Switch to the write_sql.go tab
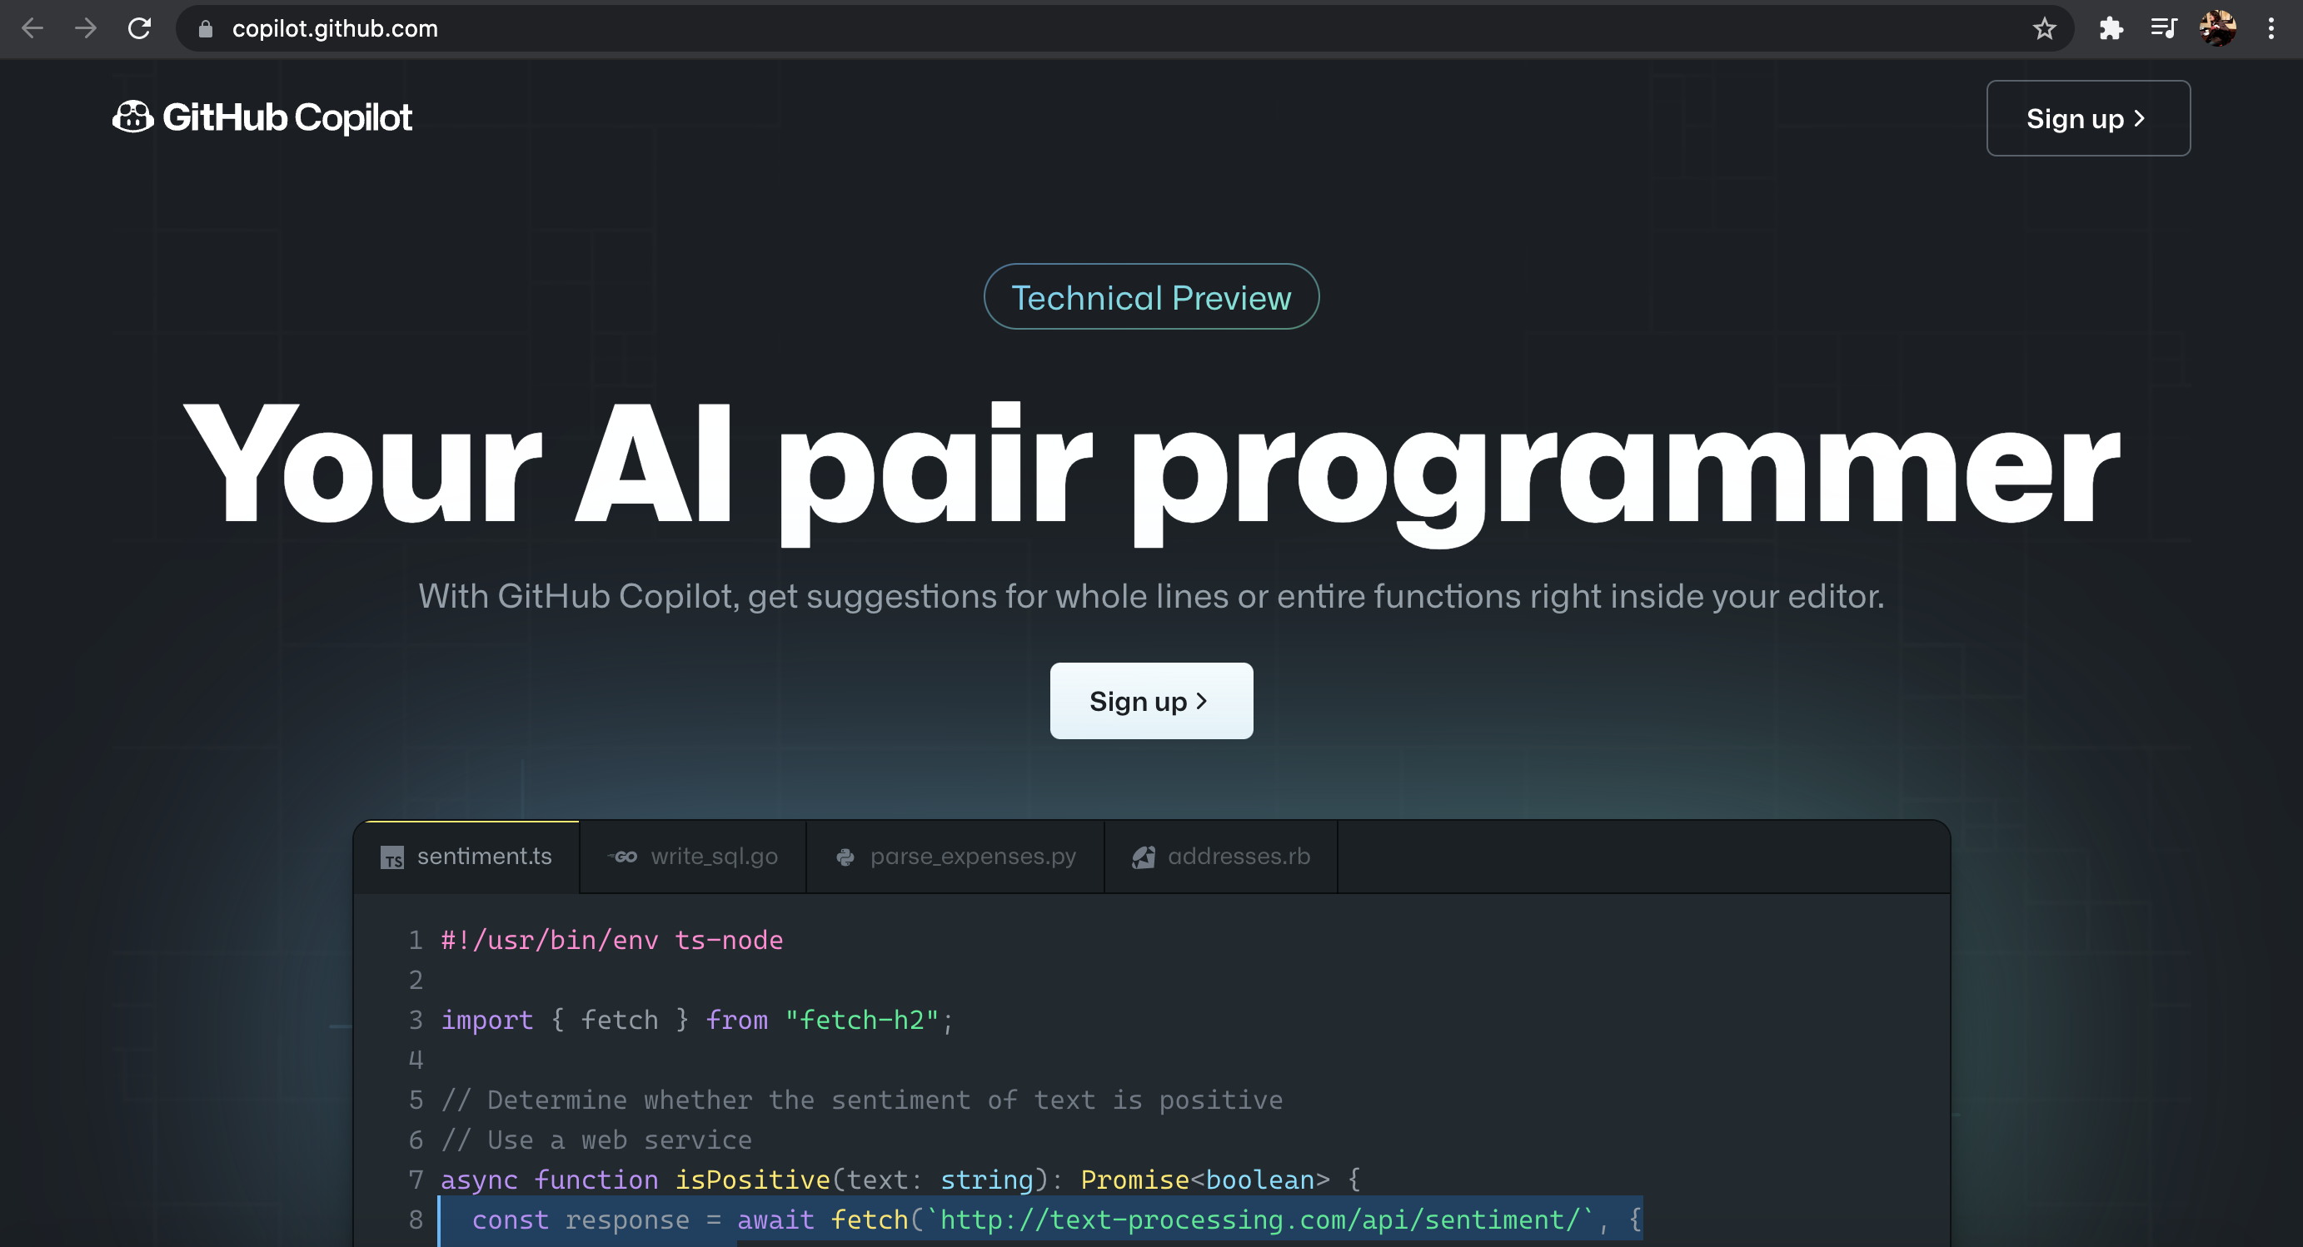 point(693,857)
